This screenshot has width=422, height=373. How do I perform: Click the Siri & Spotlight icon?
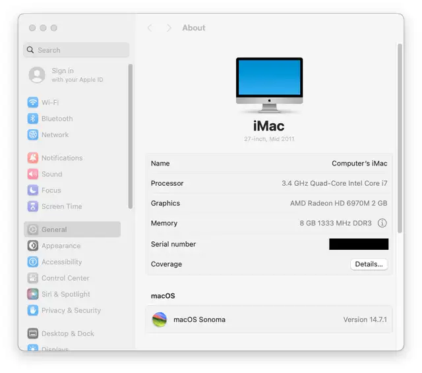pyautogui.click(x=33, y=294)
